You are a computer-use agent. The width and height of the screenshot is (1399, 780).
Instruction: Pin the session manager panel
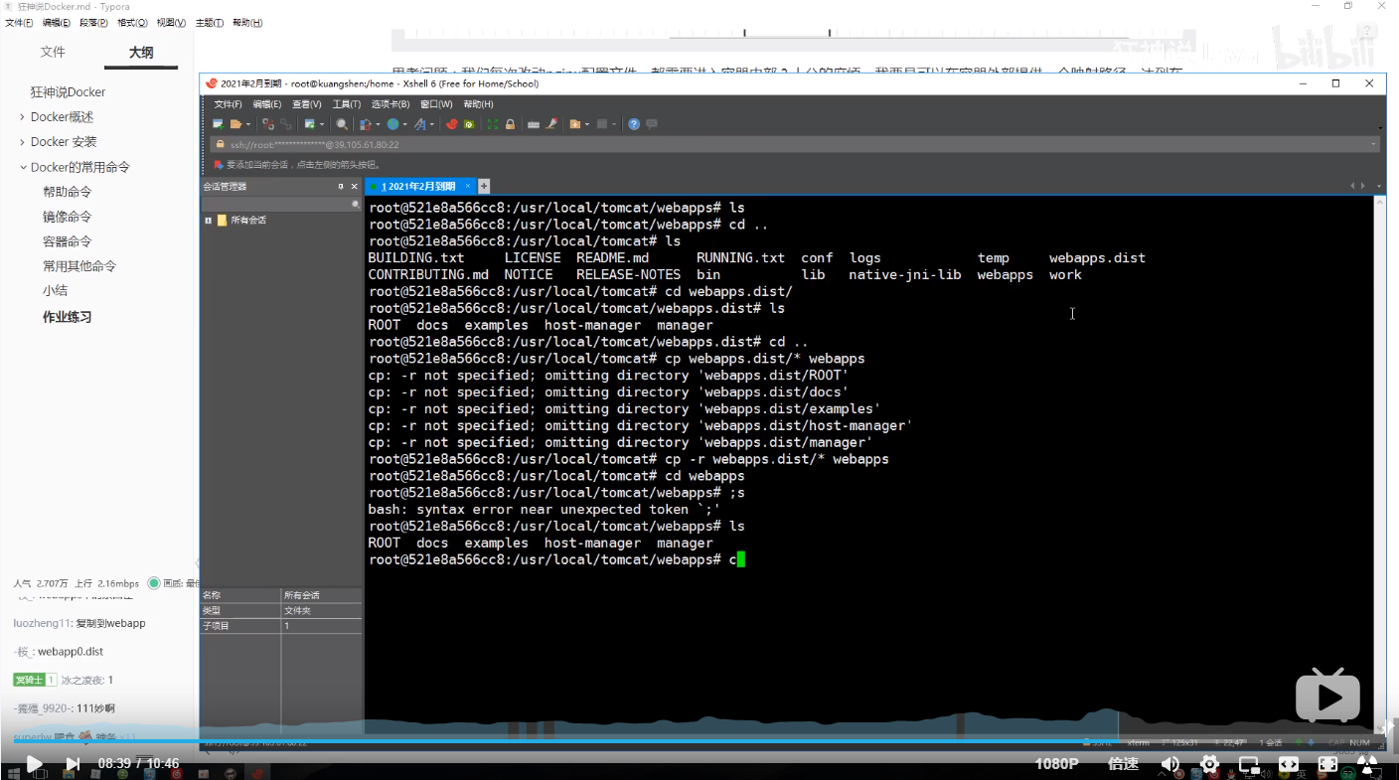341,186
